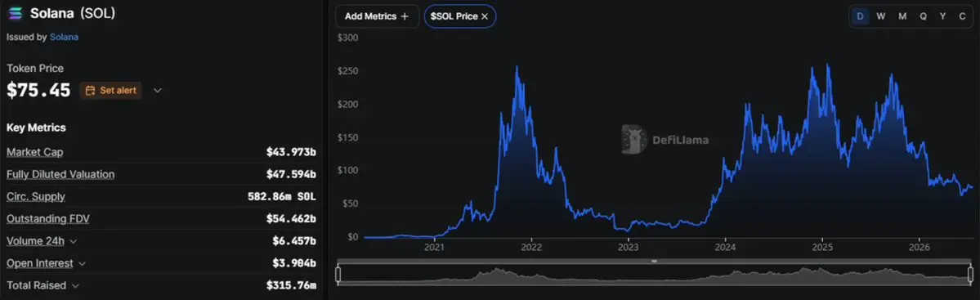Click the $250 y-axis label
Image resolution: width=980 pixels, height=300 pixels.
coord(347,71)
